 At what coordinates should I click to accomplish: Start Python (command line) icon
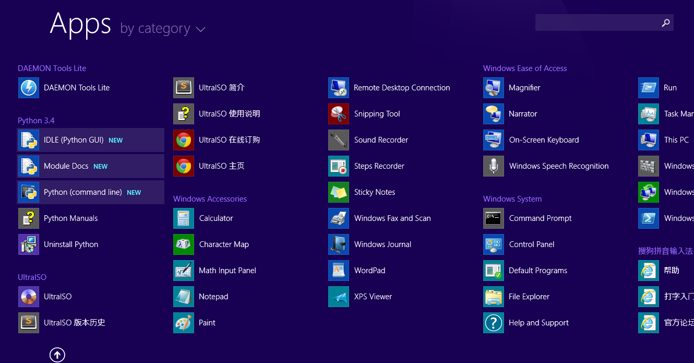[29, 192]
